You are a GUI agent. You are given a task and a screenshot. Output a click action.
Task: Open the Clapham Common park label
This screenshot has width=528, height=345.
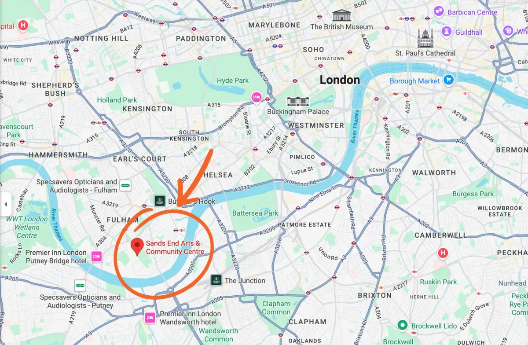(x=276, y=308)
